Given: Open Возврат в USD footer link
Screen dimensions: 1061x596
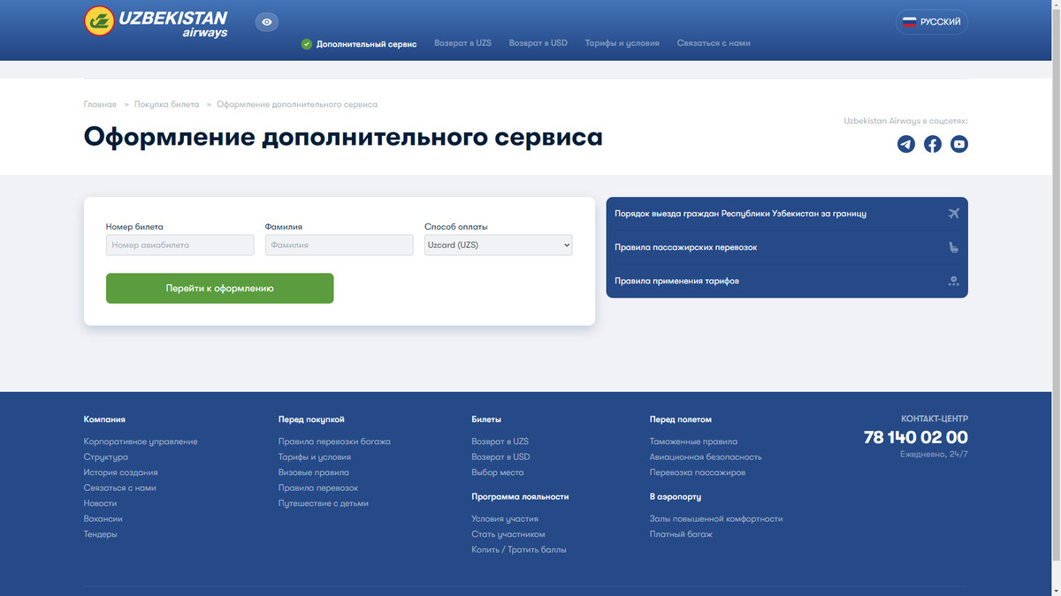Looking at the screenshot, I should pyautogui.click(x=501, y=457).
